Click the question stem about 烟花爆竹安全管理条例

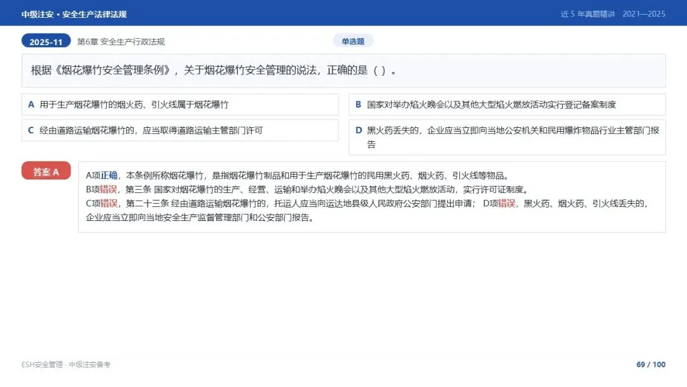[x=343, y=71]
